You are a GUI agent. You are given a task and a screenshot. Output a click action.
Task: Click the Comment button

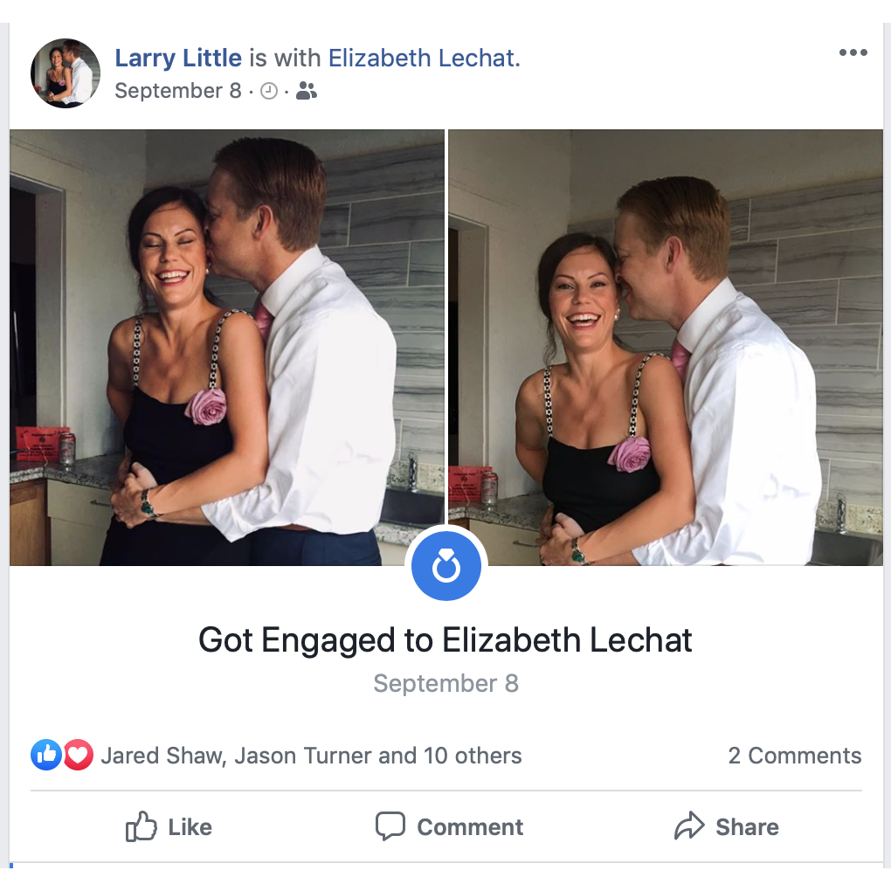point(448,826)
